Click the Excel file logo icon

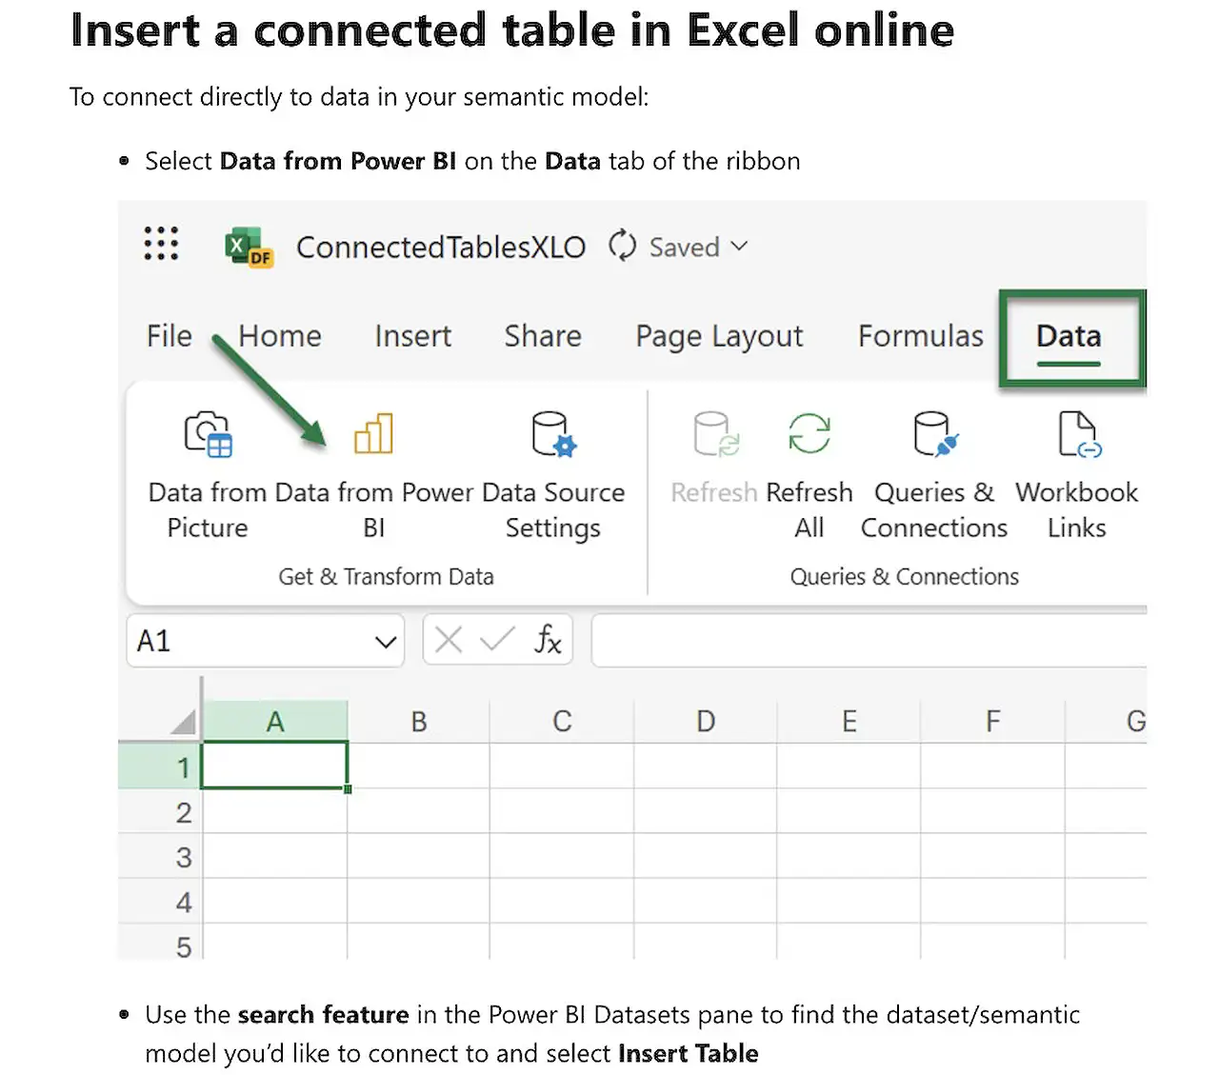tap(249, 247)
